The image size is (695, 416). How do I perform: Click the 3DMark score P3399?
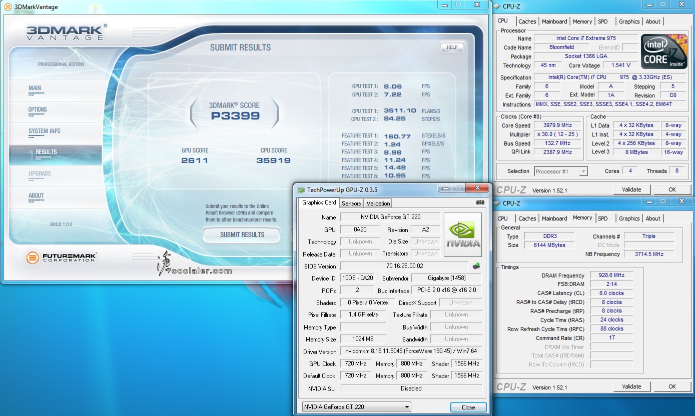click(235, 116)
